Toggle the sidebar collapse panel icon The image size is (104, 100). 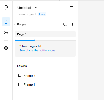coord(71,8)
